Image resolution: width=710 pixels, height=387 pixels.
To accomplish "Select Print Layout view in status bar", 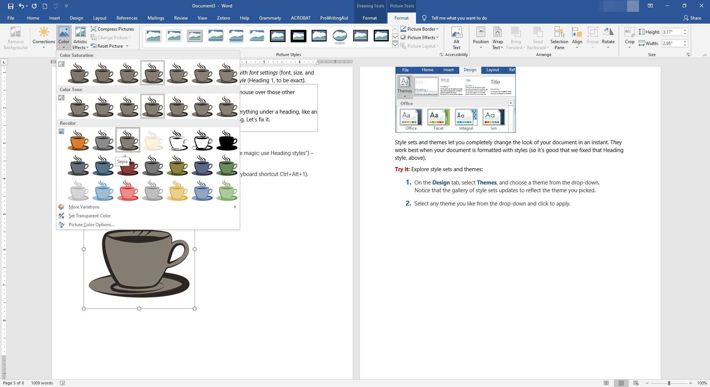I will pos(621,383).
